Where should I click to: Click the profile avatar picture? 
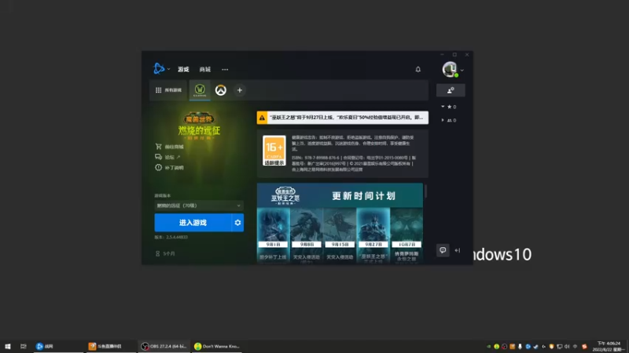point(450,69)
